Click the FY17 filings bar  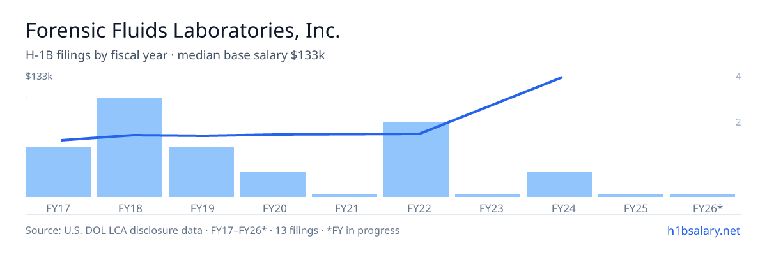pyautogui.click(x=58, y=172)
